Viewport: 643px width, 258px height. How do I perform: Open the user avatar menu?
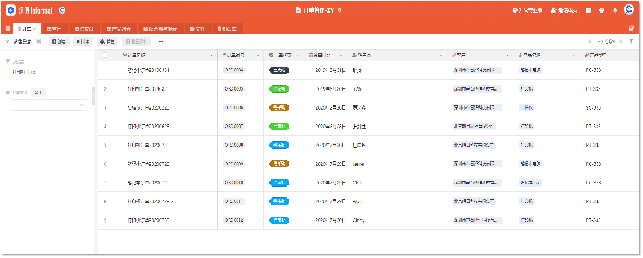click(629, 10)
